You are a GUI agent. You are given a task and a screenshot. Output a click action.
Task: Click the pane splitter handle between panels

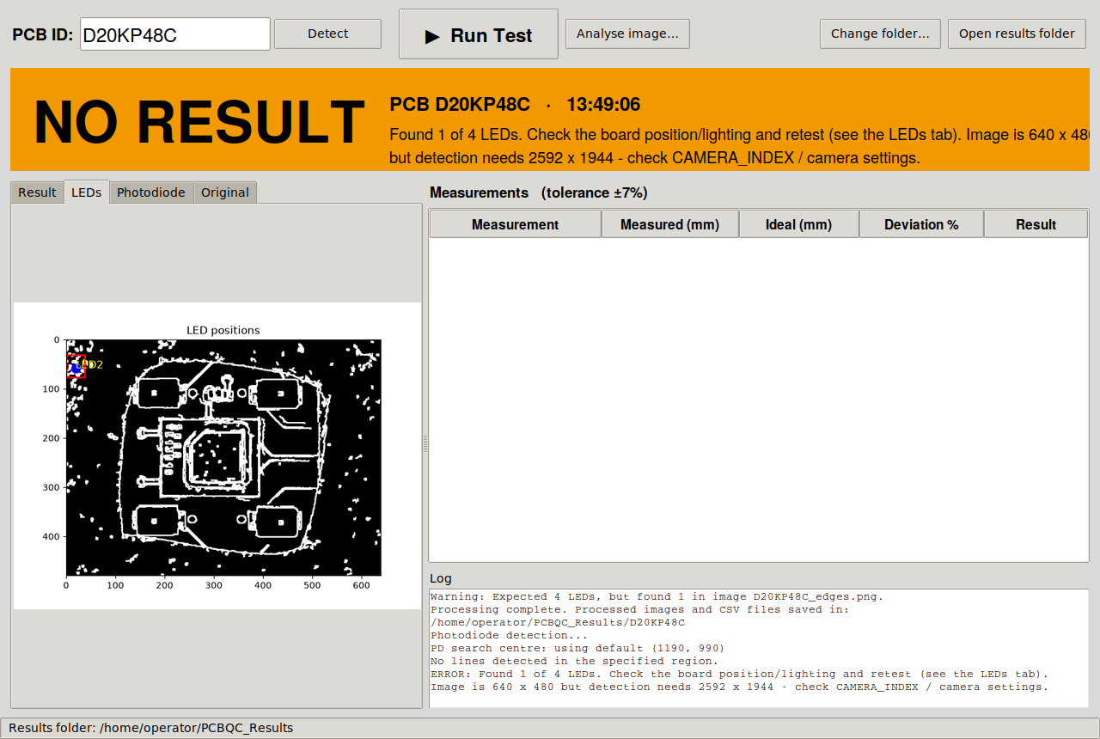425,443
